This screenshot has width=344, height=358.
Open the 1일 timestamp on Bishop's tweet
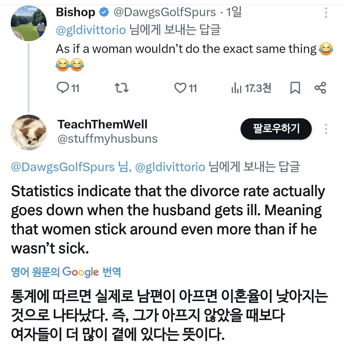[x=233, y=13]
